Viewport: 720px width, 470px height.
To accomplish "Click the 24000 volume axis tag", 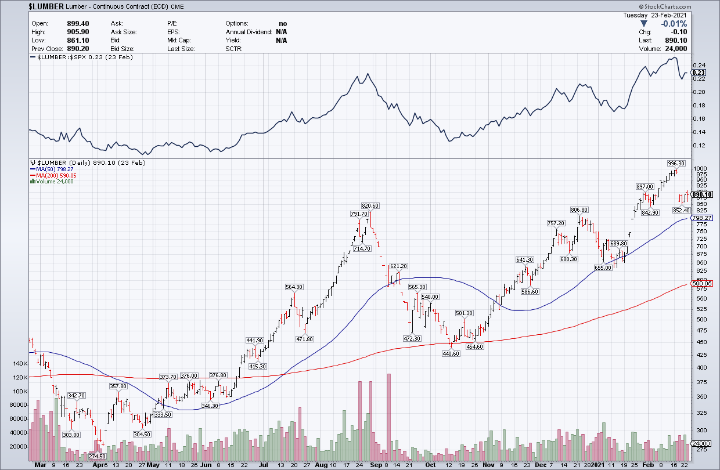I will click(700, 444).
